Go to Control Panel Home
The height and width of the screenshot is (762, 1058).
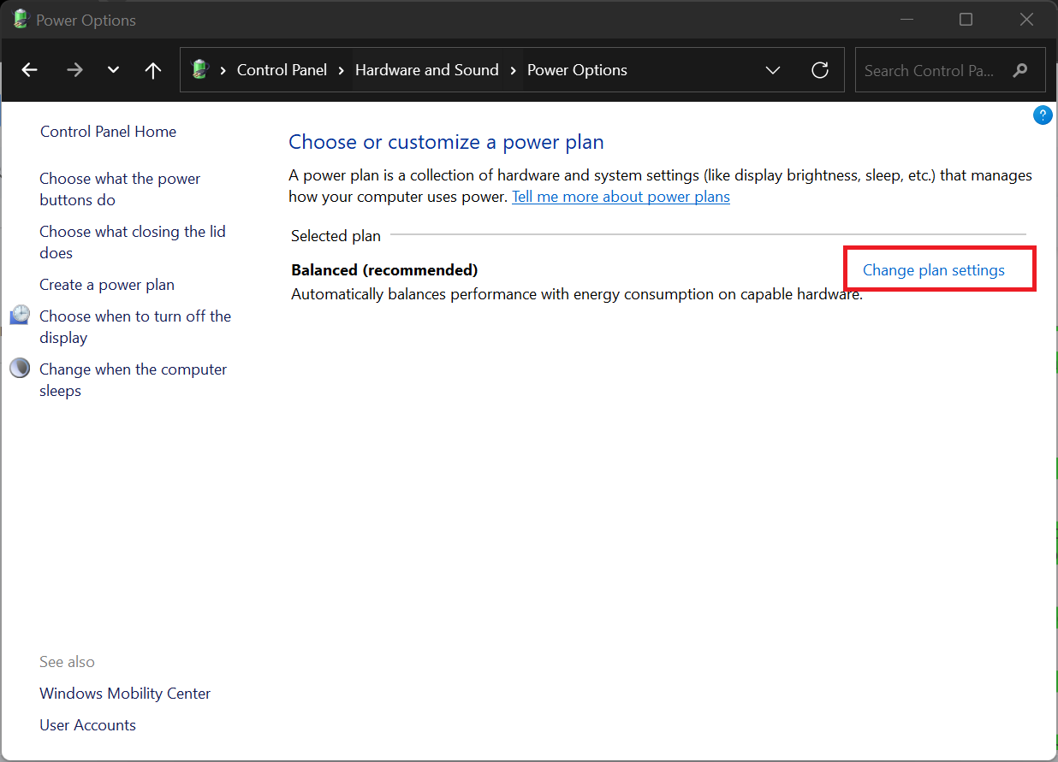108,132
